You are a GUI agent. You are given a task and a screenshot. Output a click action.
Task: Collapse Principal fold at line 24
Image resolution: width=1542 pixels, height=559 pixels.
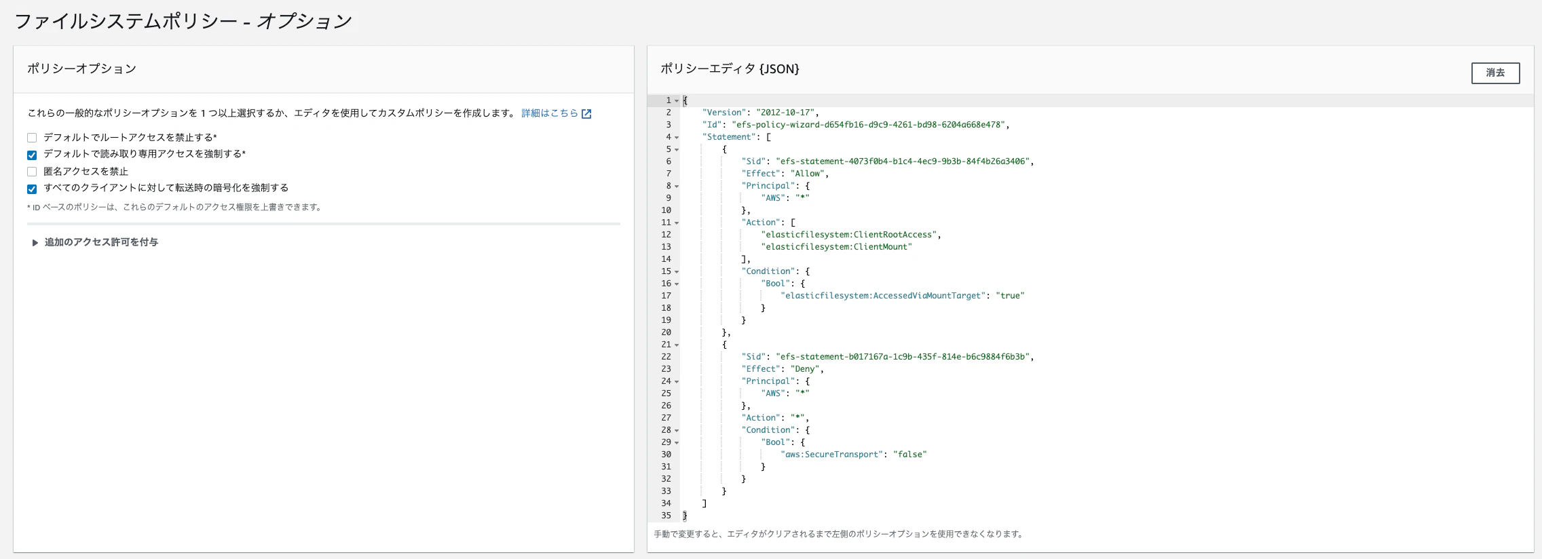(677, 382)
